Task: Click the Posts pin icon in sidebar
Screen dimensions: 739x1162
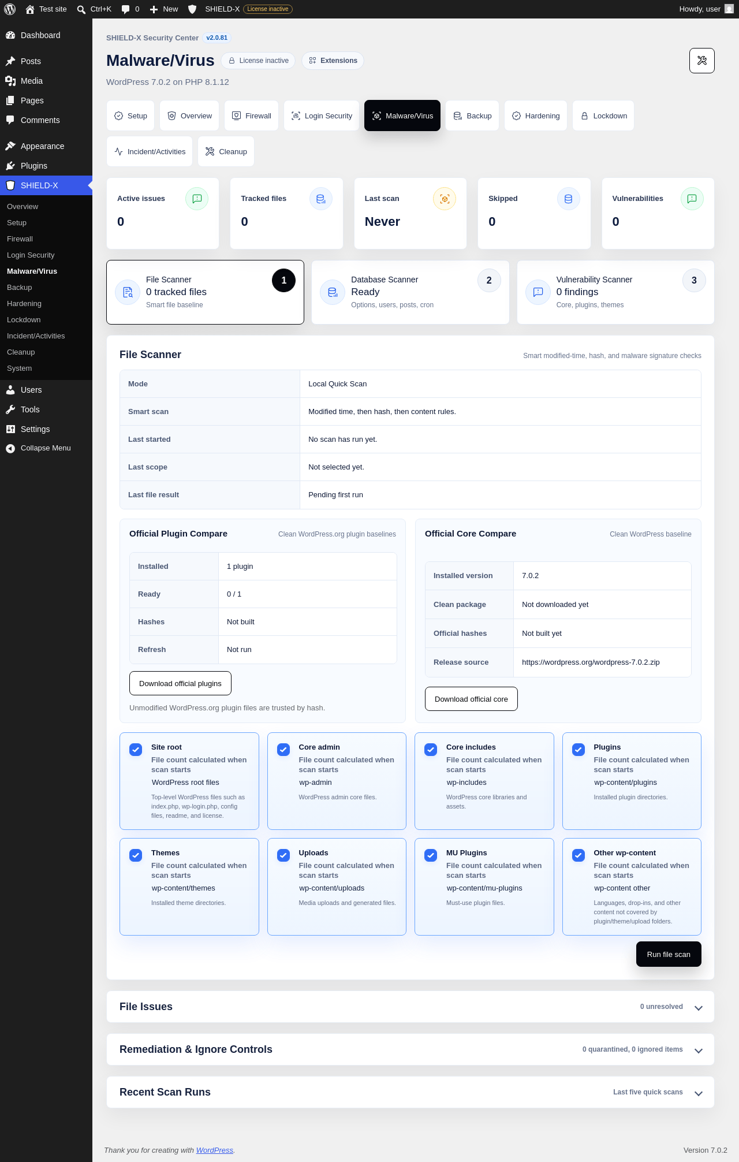Action: pyautogui.click(x=10, y=61)
